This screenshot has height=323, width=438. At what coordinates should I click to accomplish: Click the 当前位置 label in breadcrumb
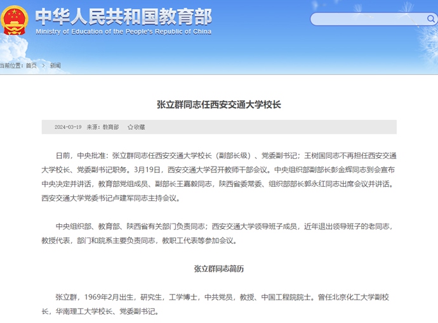coord(11,65)
